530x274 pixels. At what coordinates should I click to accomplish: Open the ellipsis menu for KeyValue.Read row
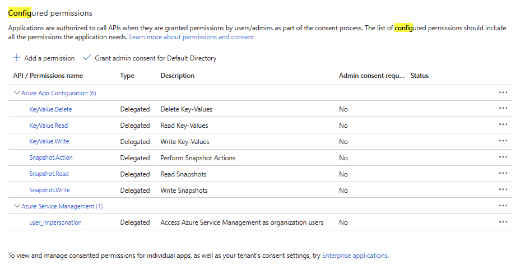[503, 124]
